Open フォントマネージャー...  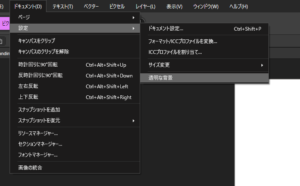point(38,155)
